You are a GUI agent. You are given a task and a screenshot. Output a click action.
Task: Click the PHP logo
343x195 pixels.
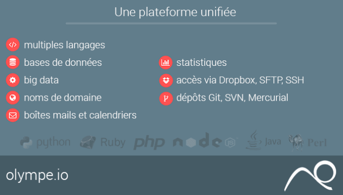pos(149,142)
